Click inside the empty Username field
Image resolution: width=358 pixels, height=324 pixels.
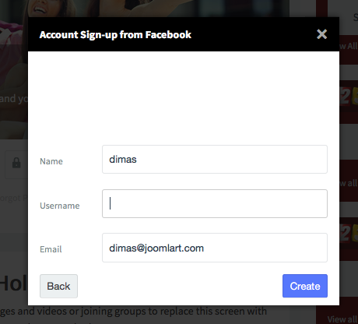(215, 203)
